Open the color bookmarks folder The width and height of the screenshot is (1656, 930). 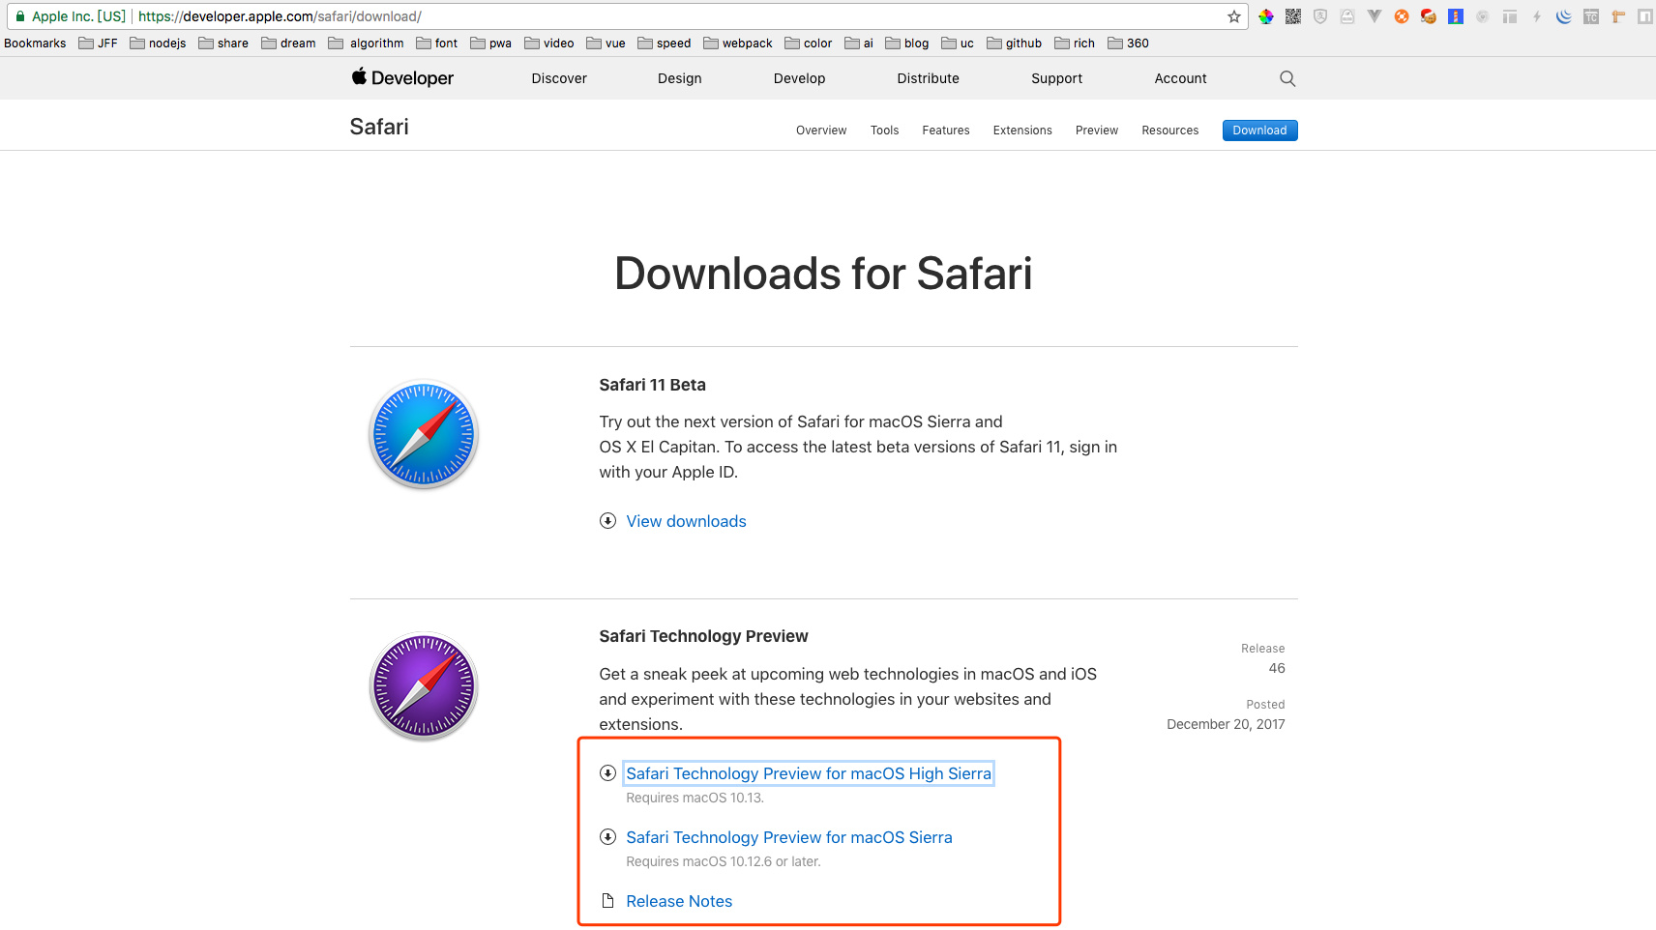point(808,44)
